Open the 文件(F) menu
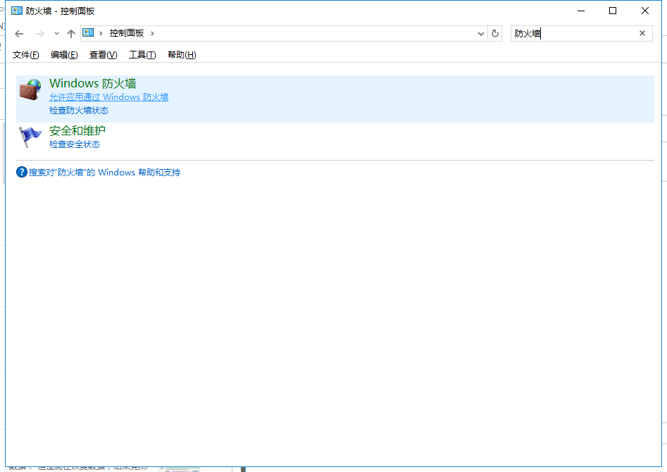Image resolution: width=667 pixels, height=472 pixels. tap(26, 55)
